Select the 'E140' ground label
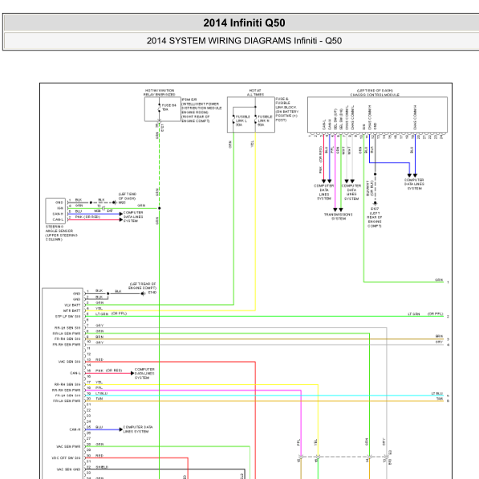The width and height of the screenshot is (479, 479). [152, 293]
